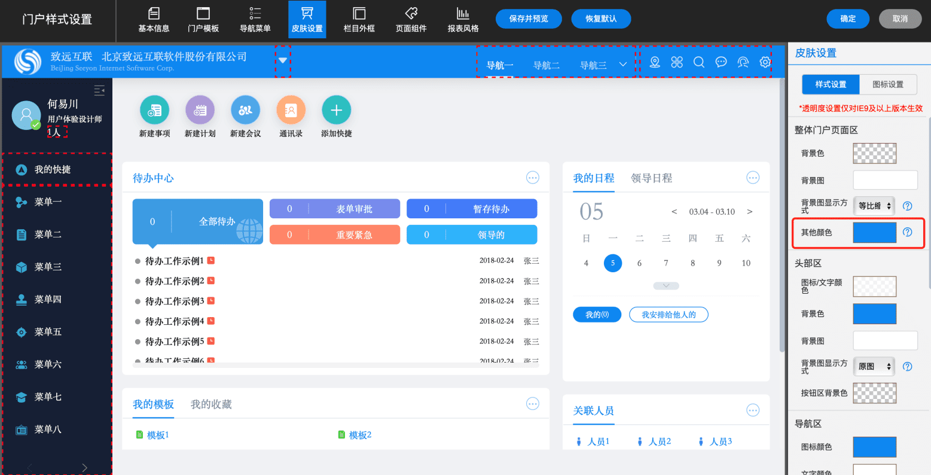Open the 等比缩 display mode dropdown
Viewport: 931px width, 475px height.
[874, 206]
